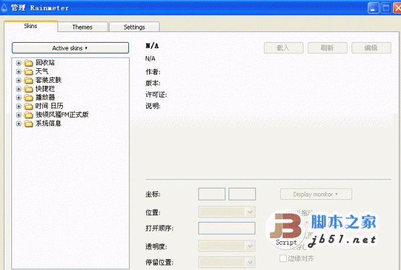The width and height of the screenshot is (401, 270).
Task: Expand the 套装皮肤 tree node
Action: (19, 80)
